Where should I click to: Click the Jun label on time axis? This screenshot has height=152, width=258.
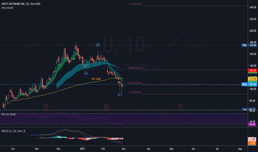coord(193,149)
